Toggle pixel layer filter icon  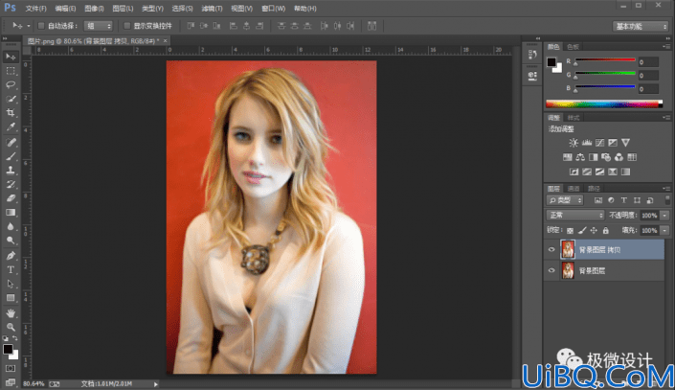coord(598,200)
